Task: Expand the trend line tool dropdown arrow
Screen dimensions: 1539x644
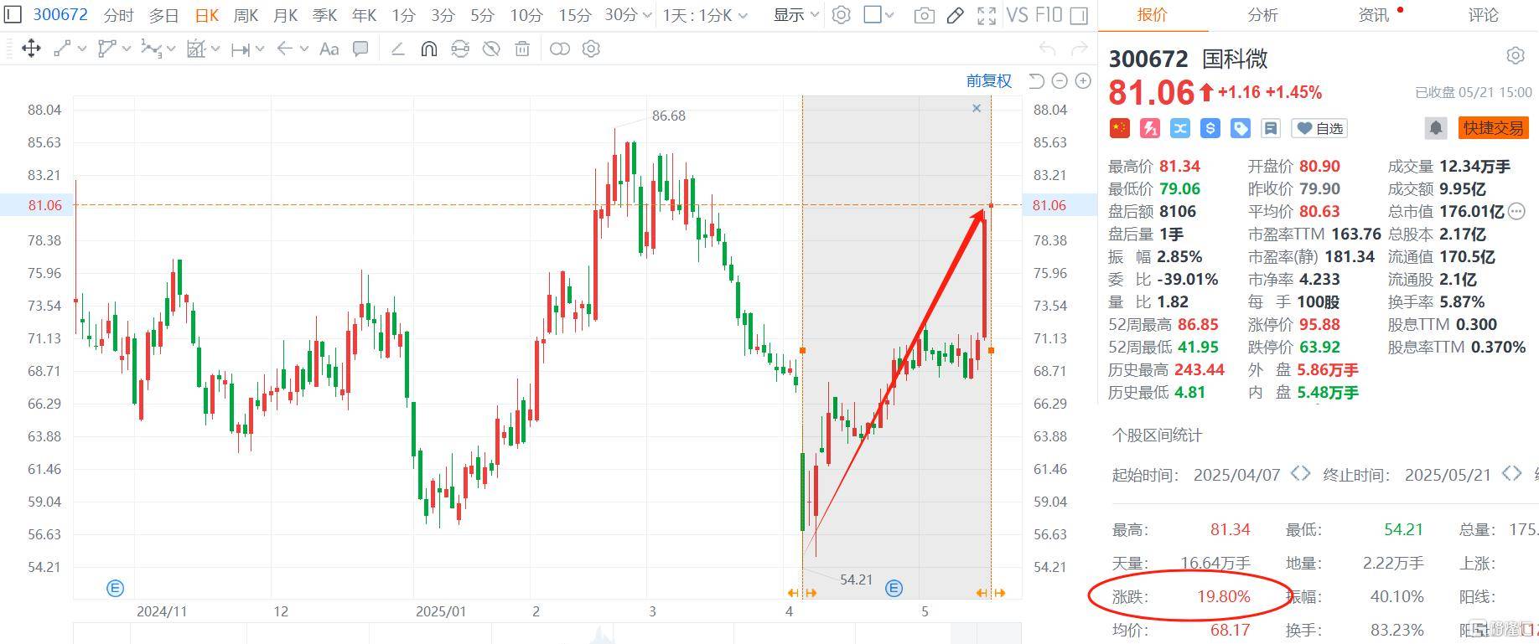Action: pos(81,49)
